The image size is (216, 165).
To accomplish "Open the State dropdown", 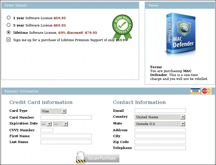I will tap(160, 124).
